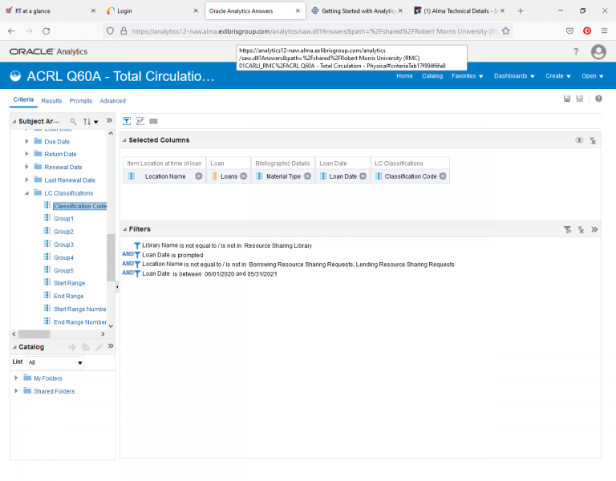Show more Filters options chevron
This screenshot has height=481, width=616.
point(594,229)
